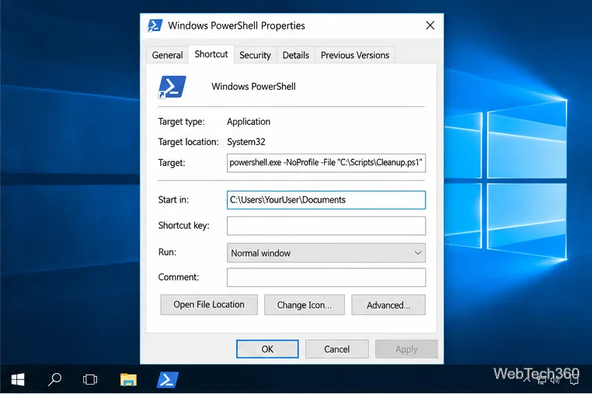Click the 'System32' target location value
The height and width of the screenshot is (394, 592).
pos(246,142)
